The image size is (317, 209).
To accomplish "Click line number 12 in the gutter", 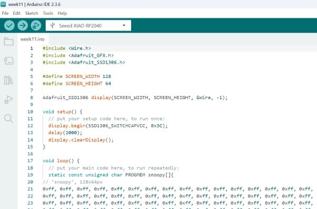I will click(x=31, y=126).
